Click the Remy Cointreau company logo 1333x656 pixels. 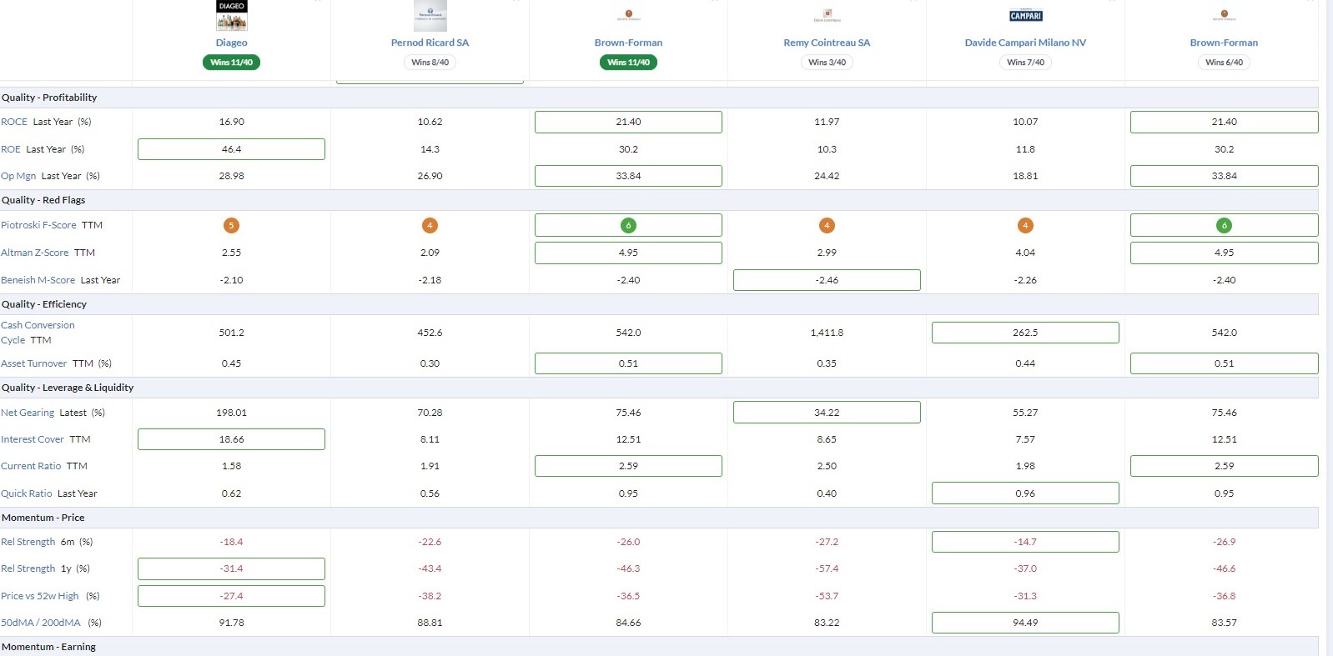pyautogui.click(x=827, y=16)
